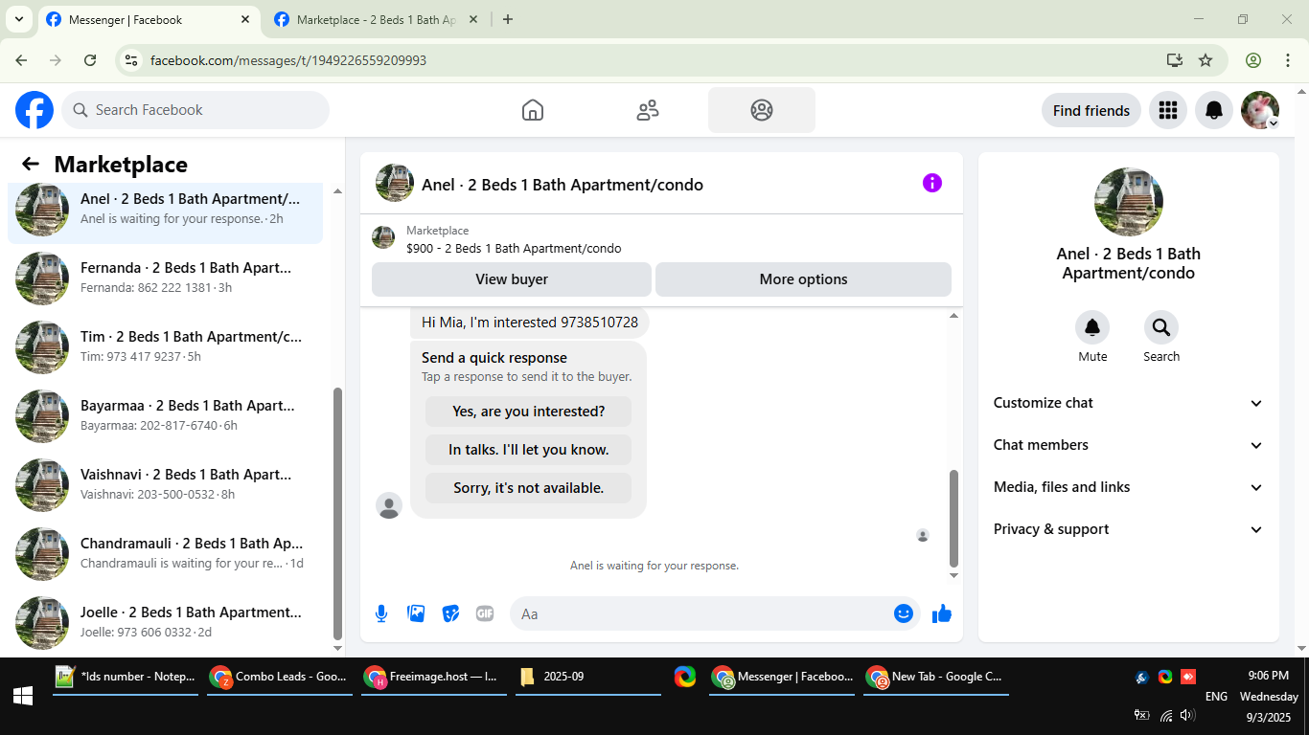Click the Find friends button
This screenshot has width=1309, height=735.
click(x=1091, y=110)
